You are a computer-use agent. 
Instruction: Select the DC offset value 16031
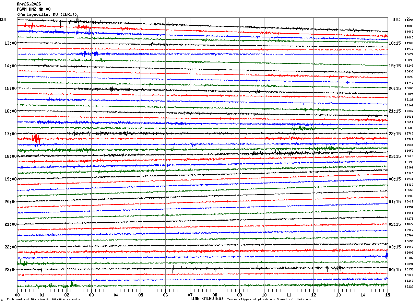pos(409,179)
